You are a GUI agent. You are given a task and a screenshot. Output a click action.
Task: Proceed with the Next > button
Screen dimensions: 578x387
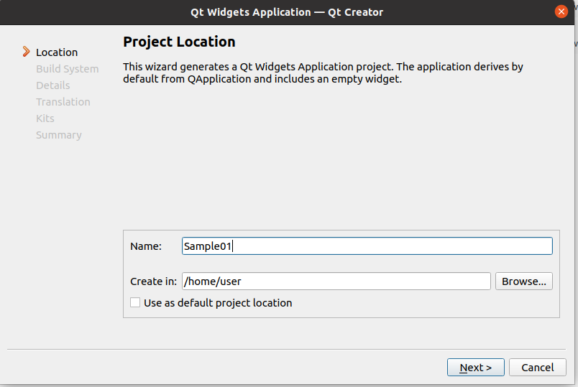click(x=475, y=368)
